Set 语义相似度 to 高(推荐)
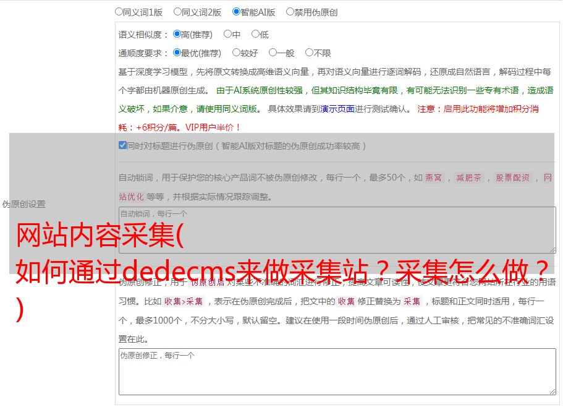Screen dimensions: 563x407 pos(177,34)
